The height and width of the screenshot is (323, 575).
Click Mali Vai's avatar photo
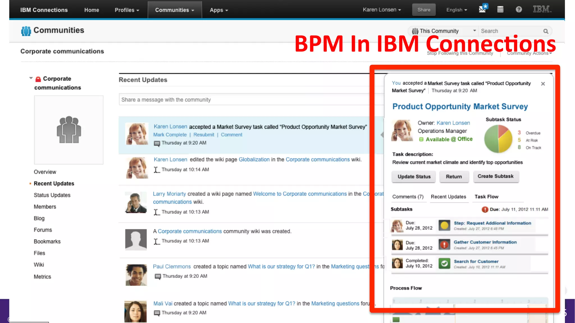point(135,311)
